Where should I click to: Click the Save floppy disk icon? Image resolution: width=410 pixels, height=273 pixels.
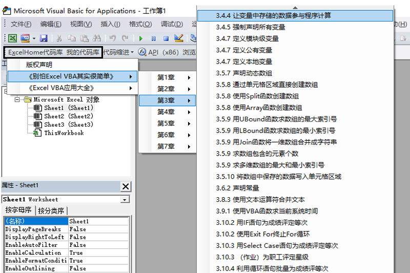tap(44, 38)
